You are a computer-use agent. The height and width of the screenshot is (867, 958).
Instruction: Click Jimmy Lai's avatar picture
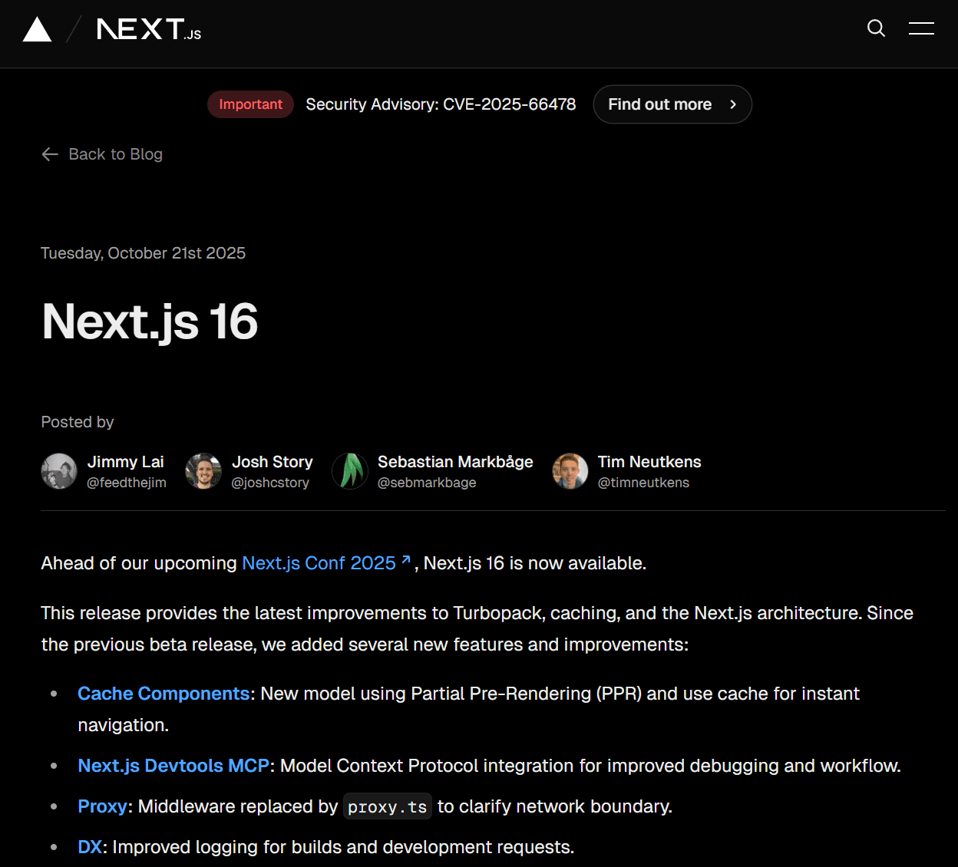click(x=59, y=470)
